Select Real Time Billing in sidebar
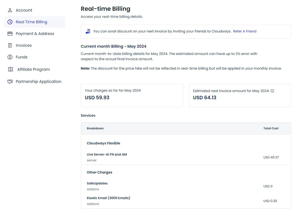The height and width of the screenshot is (212, 300). [35, 22]
